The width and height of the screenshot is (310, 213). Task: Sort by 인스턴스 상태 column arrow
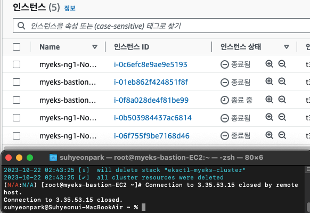coord(287,47)
